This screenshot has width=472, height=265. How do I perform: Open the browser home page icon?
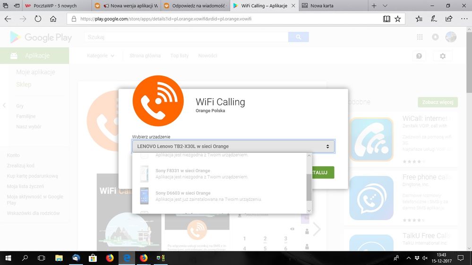pyautogui.click(x=53, y=19)
